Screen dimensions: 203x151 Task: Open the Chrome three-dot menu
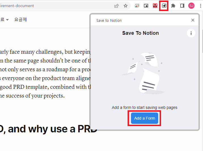pyautogui.click(x=200, y=6)
